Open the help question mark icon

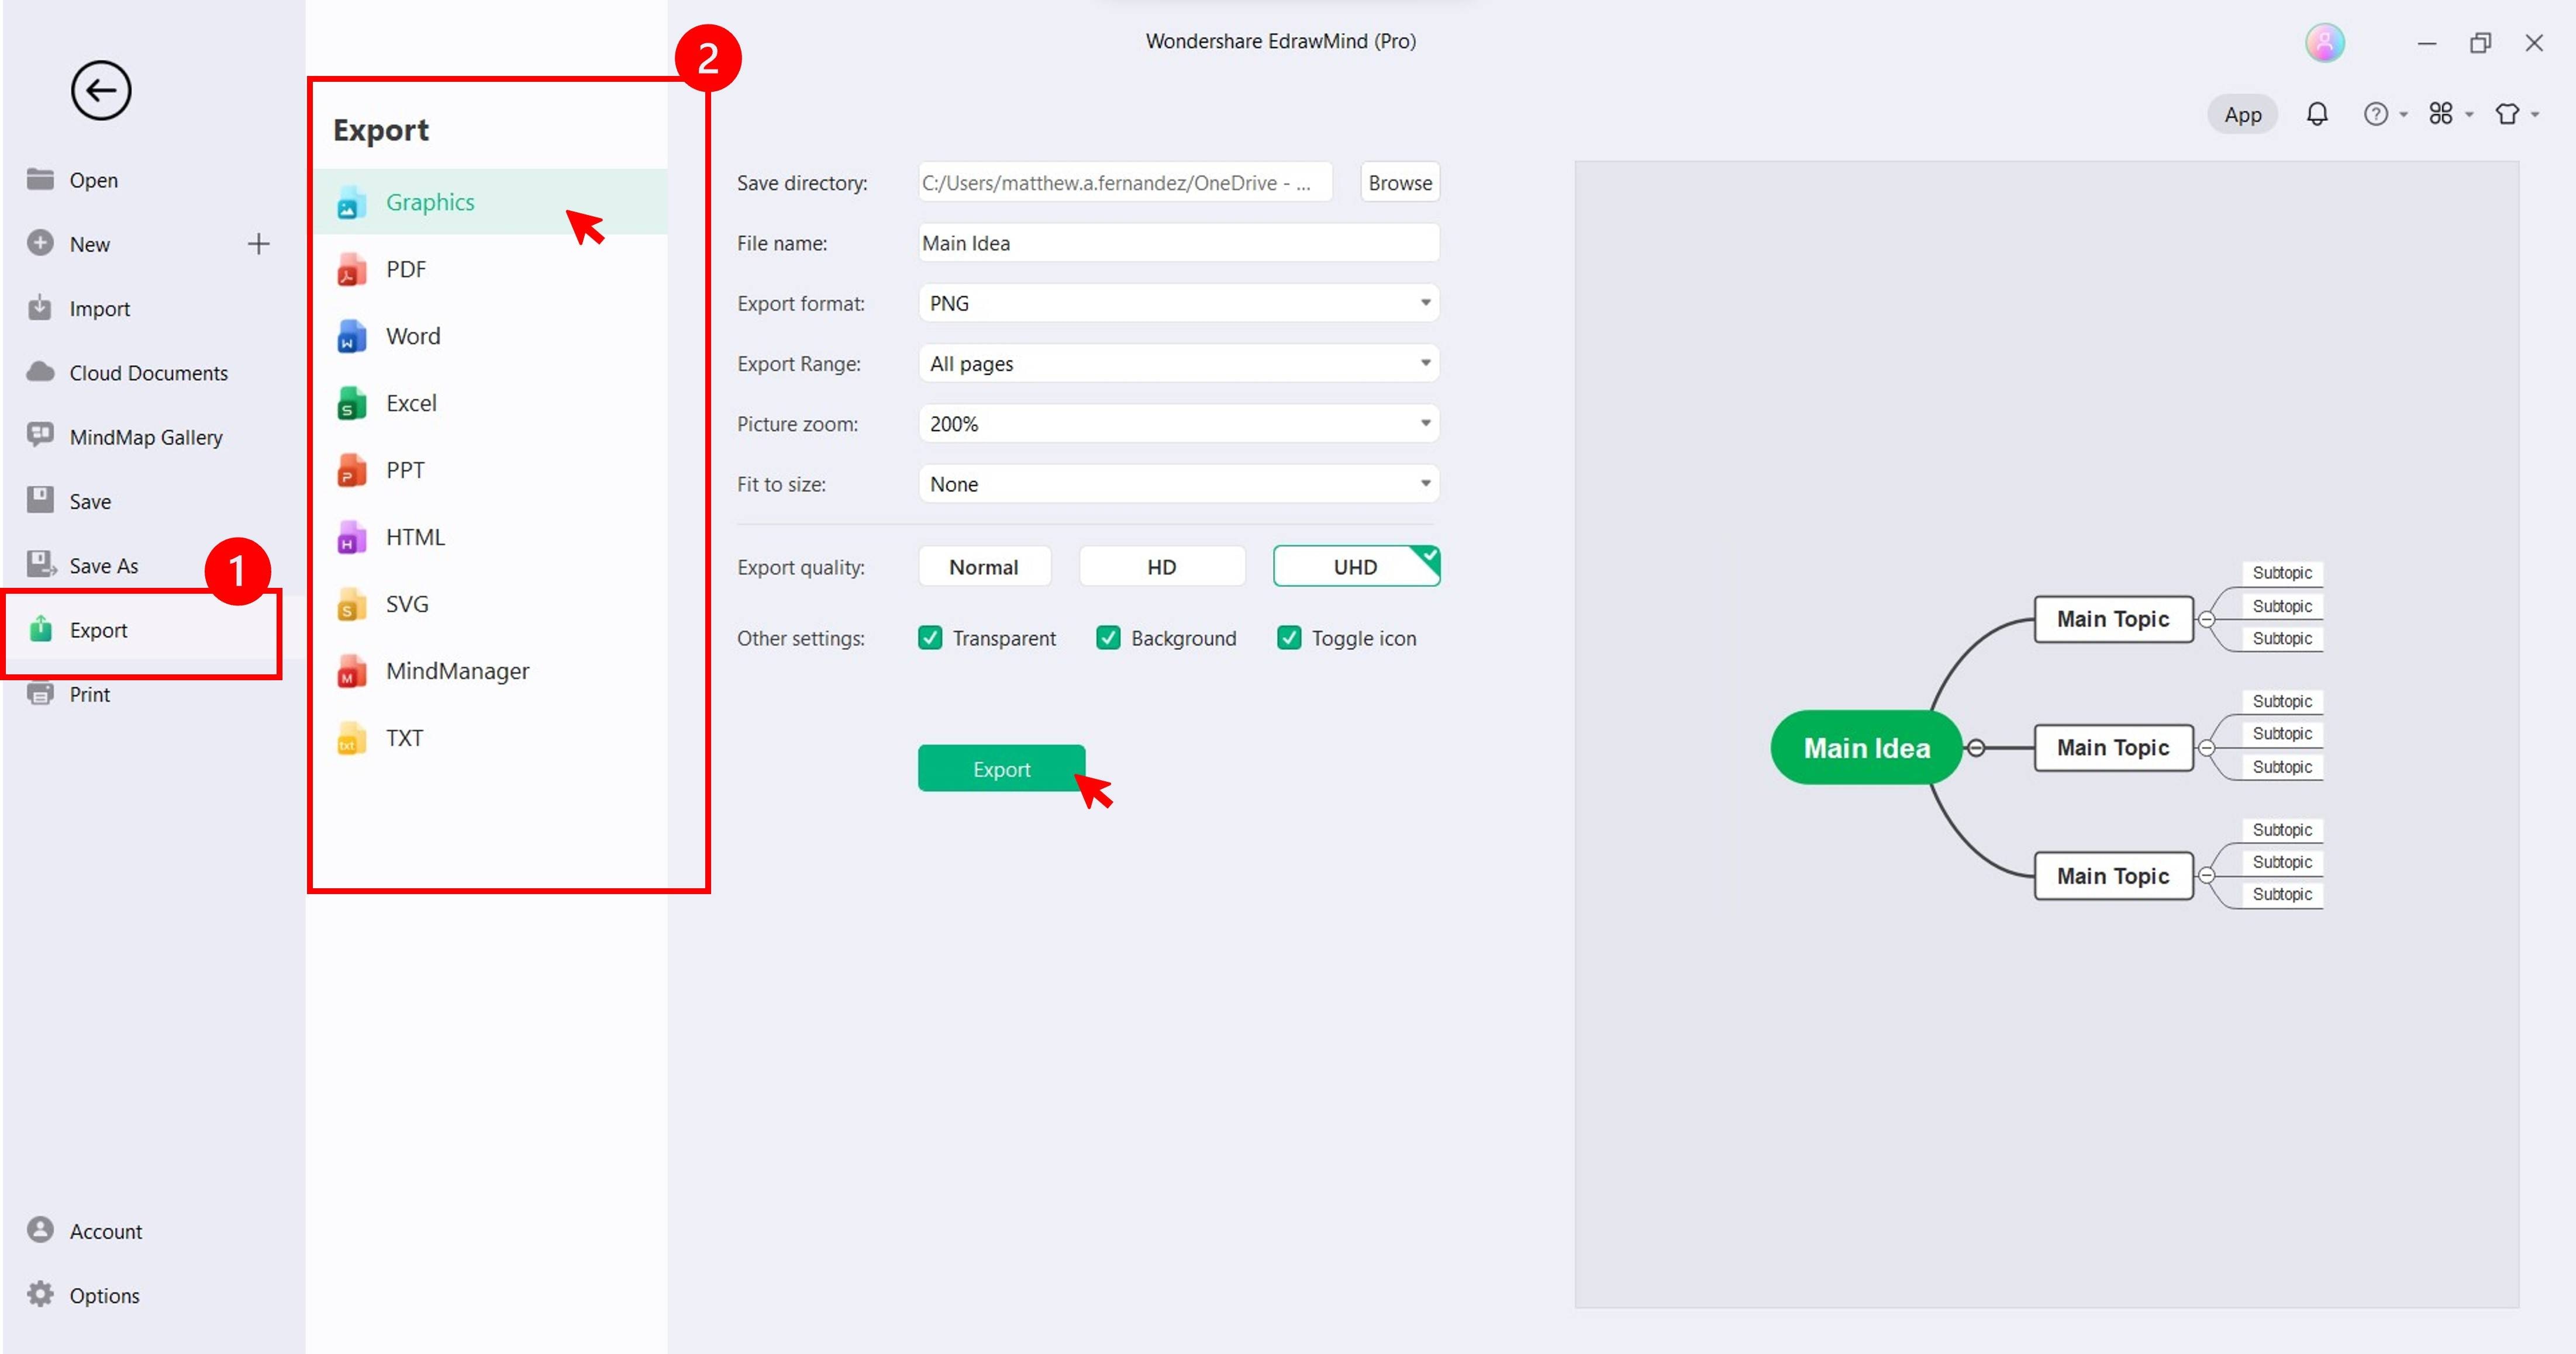(2375, 114)
